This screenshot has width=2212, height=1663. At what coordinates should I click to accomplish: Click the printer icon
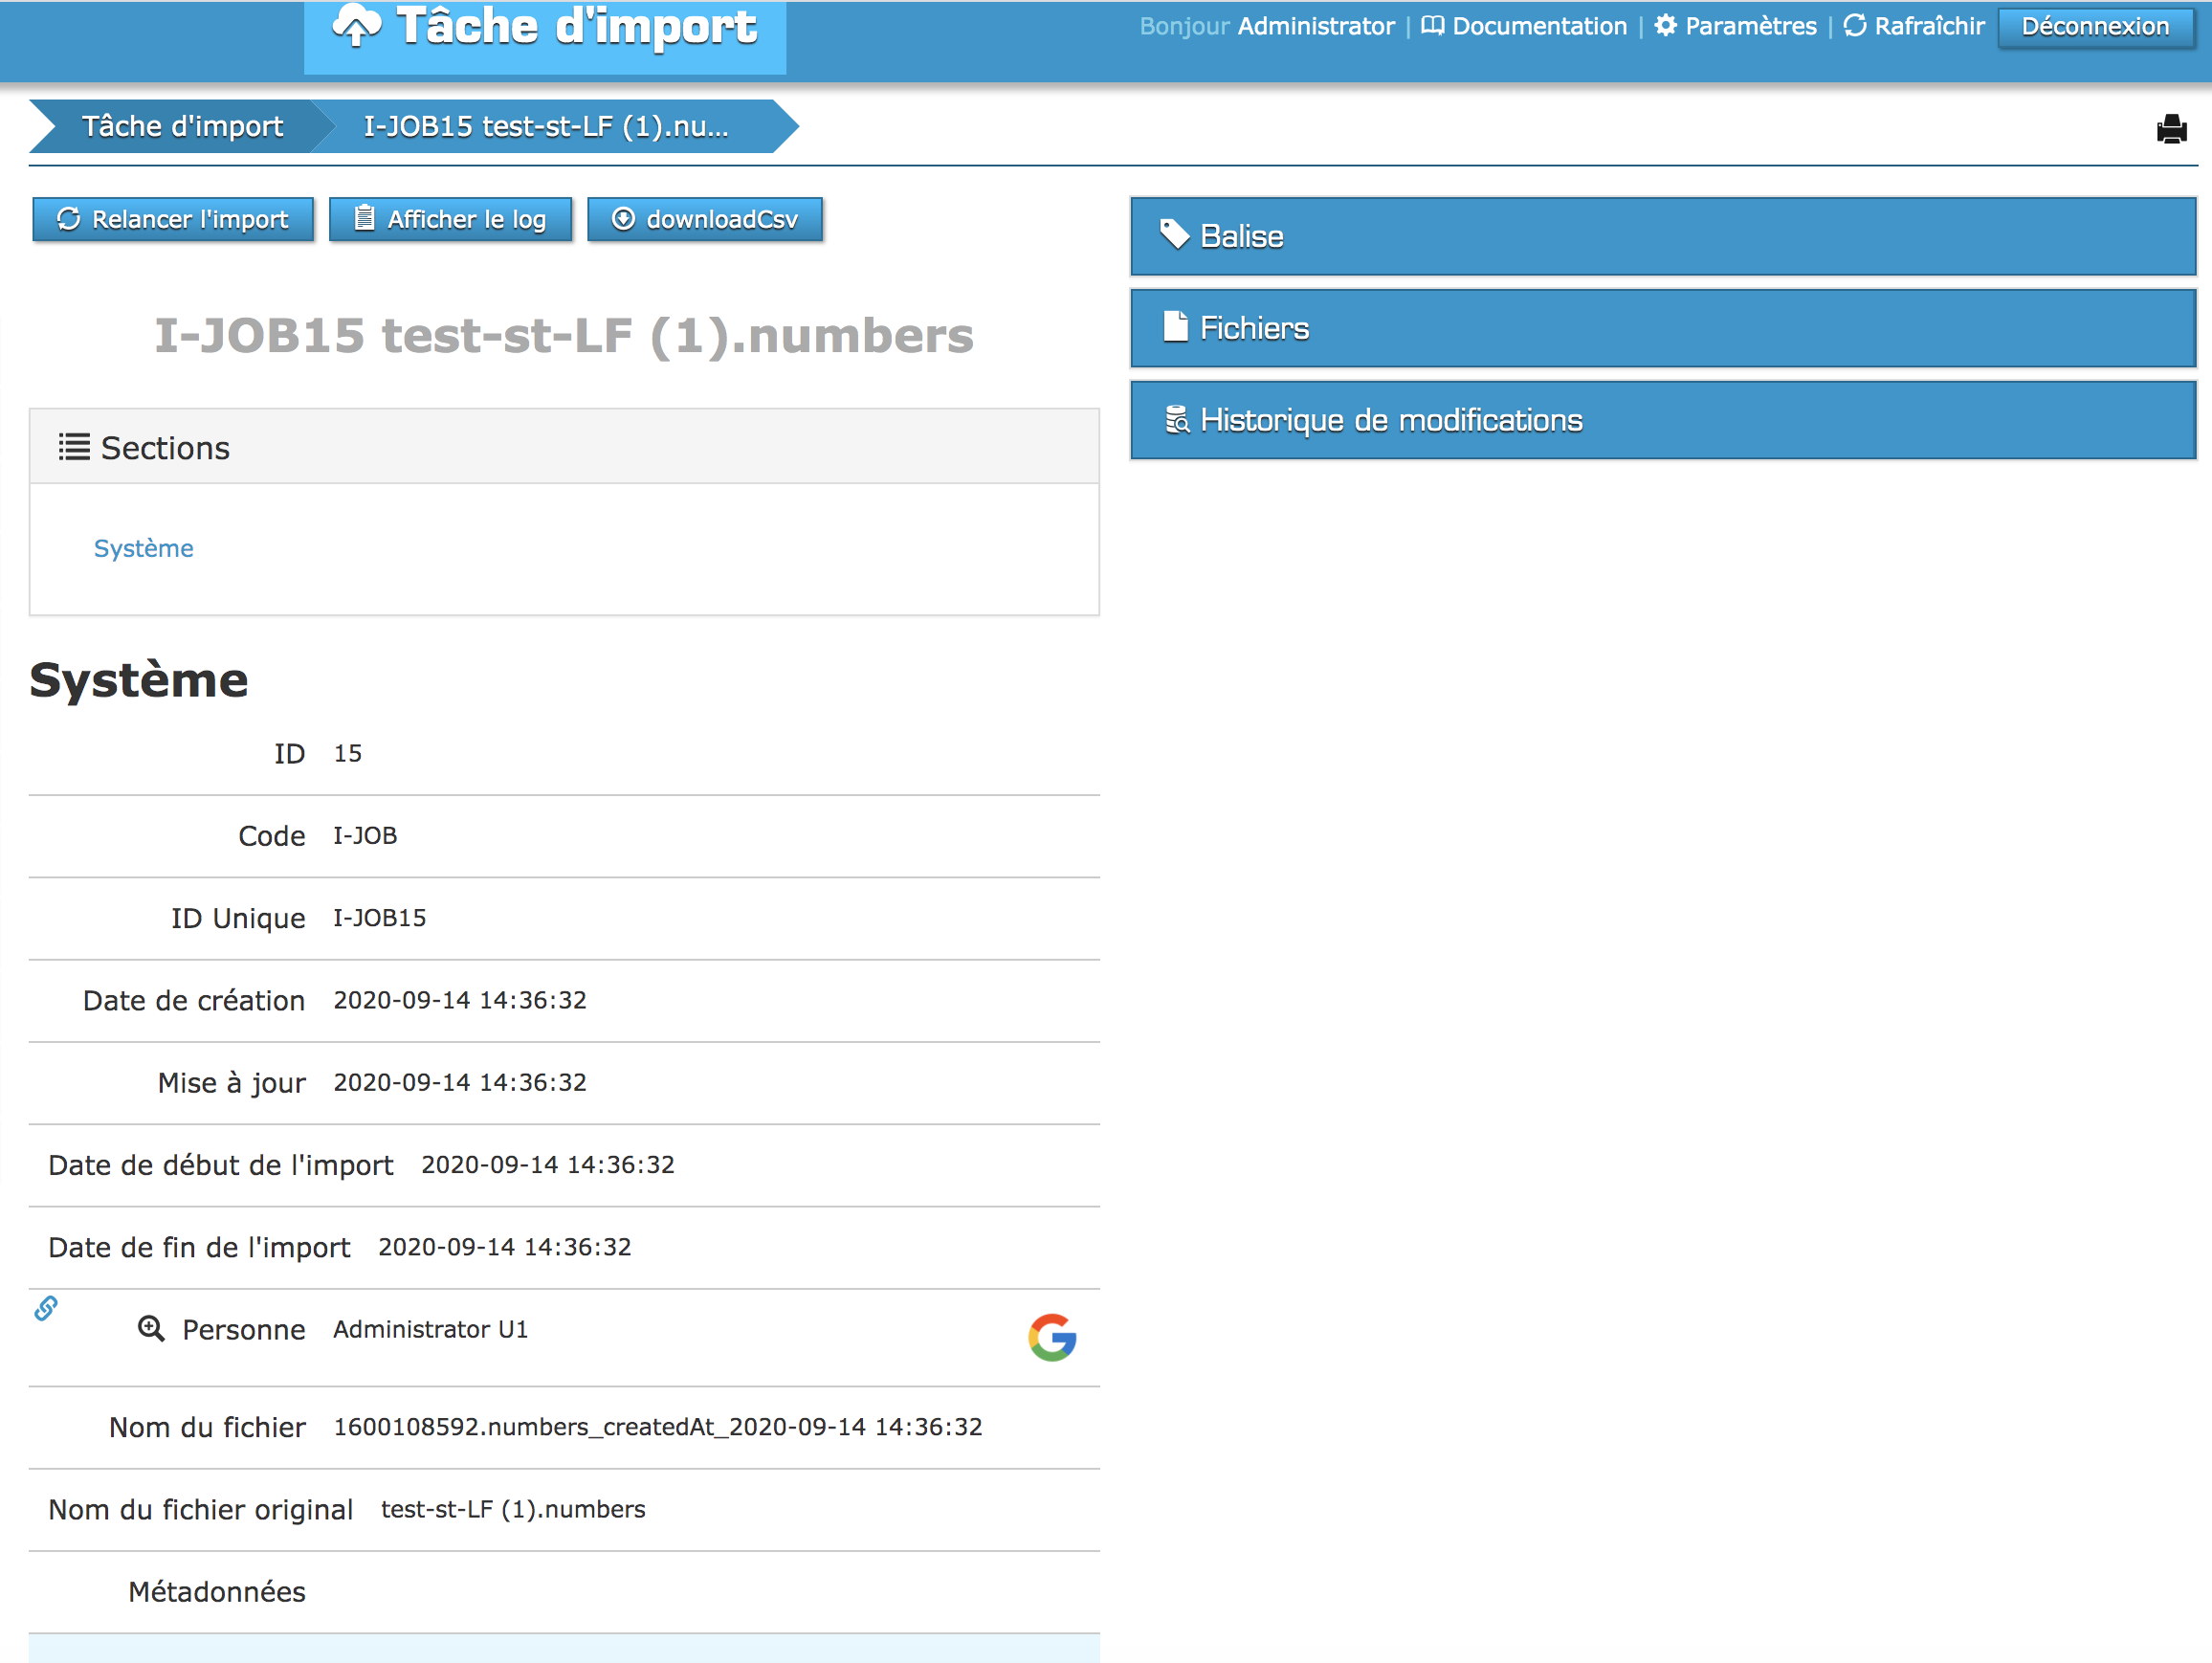[x=2171, y=129]
